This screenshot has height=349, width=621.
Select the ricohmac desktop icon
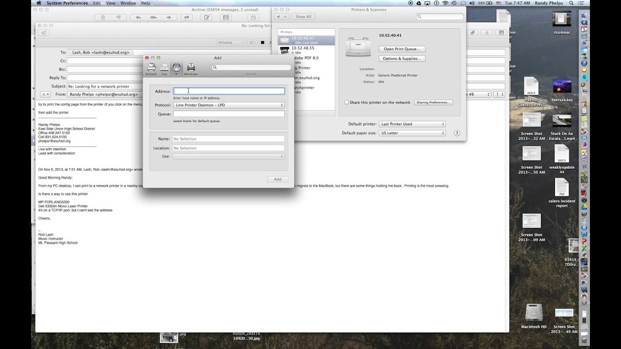pyautogui.click(x=562, y=19)
